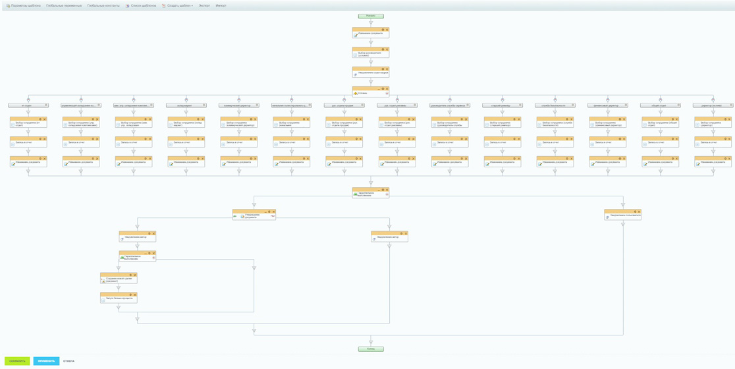Viewport: 735px width, 369px height.
Task: Open settings gear of Уведомление пользователя
Action: click(x=634, y=212)
